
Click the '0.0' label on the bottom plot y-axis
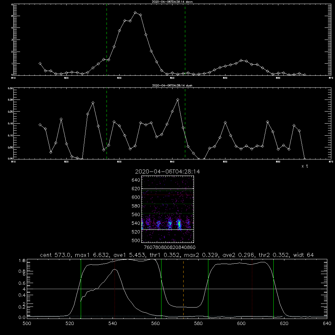click(22, 318)
